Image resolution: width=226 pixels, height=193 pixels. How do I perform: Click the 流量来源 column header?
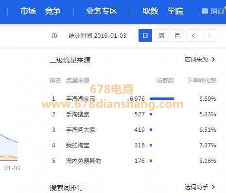(x=78, y=80)
